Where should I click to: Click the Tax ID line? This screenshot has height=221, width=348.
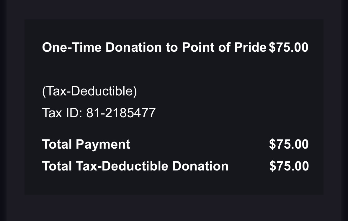[x=99, y=113]
